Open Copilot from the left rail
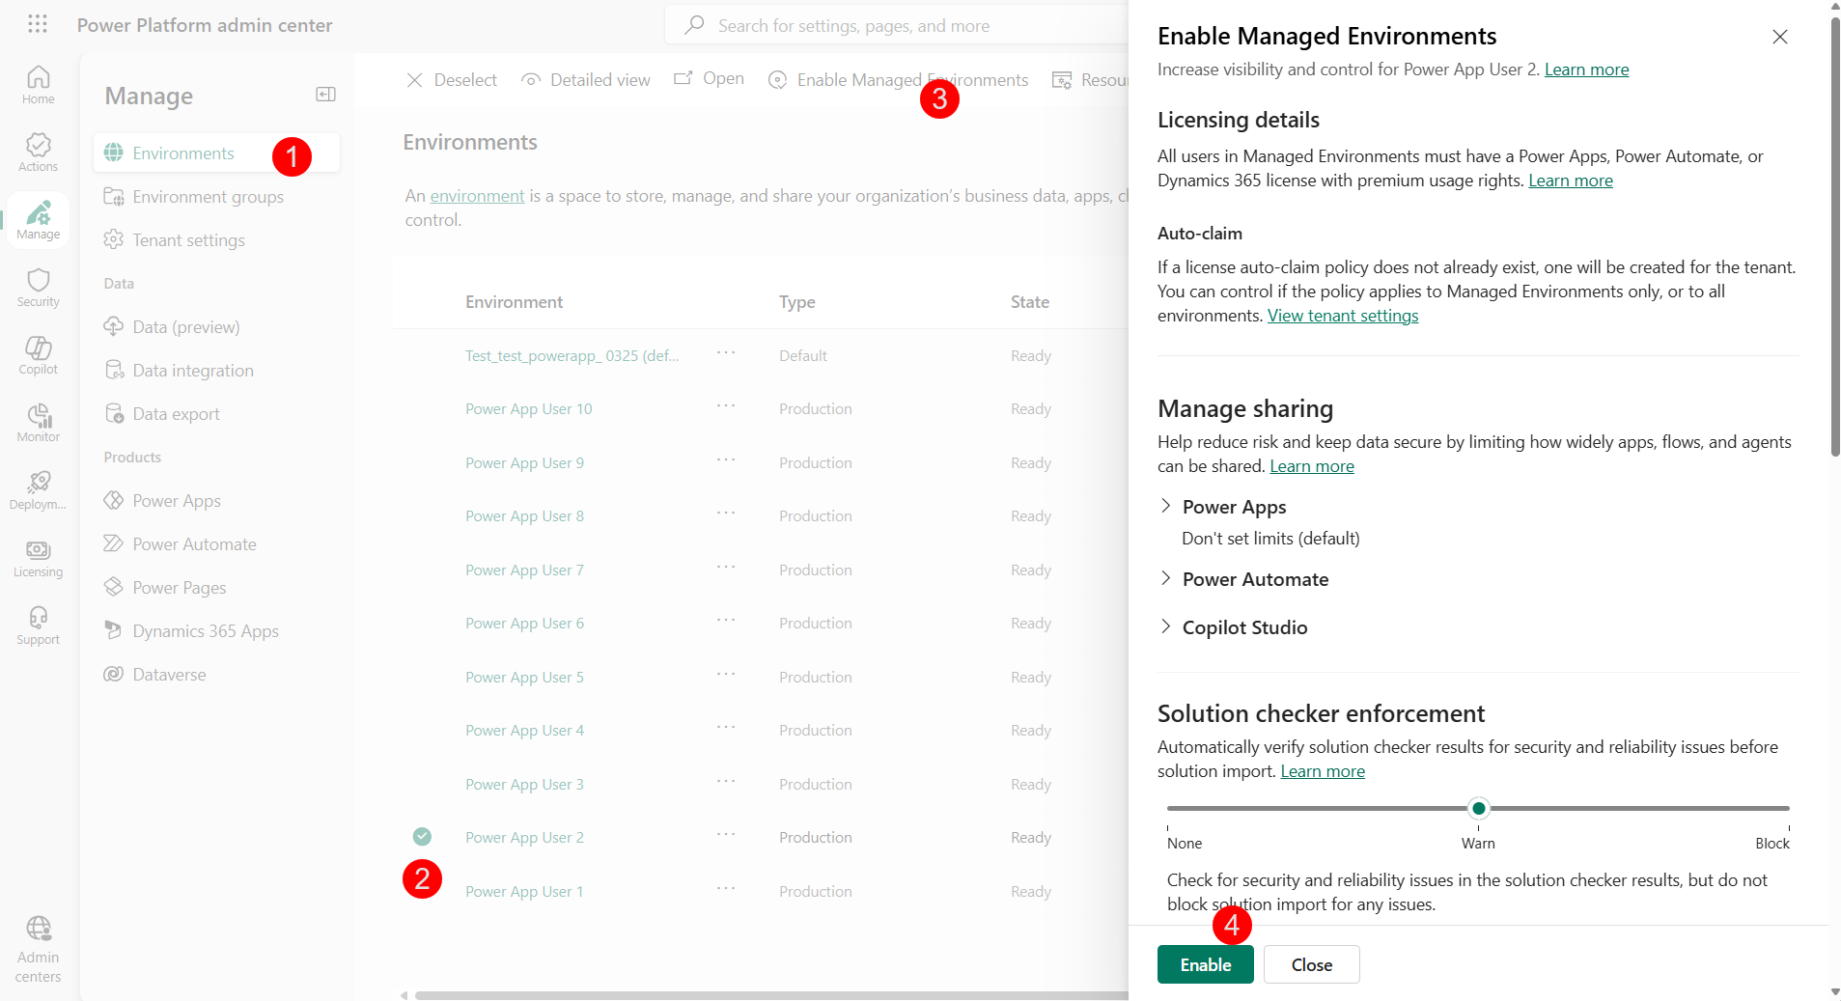Image resolution: width=1841 pixels, height=1001 pixels. pos(39,355)
